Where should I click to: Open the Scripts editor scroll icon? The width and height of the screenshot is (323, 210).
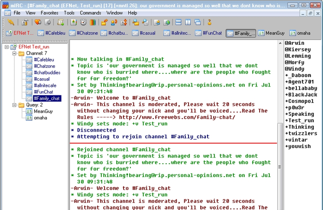tap(60, 22)
